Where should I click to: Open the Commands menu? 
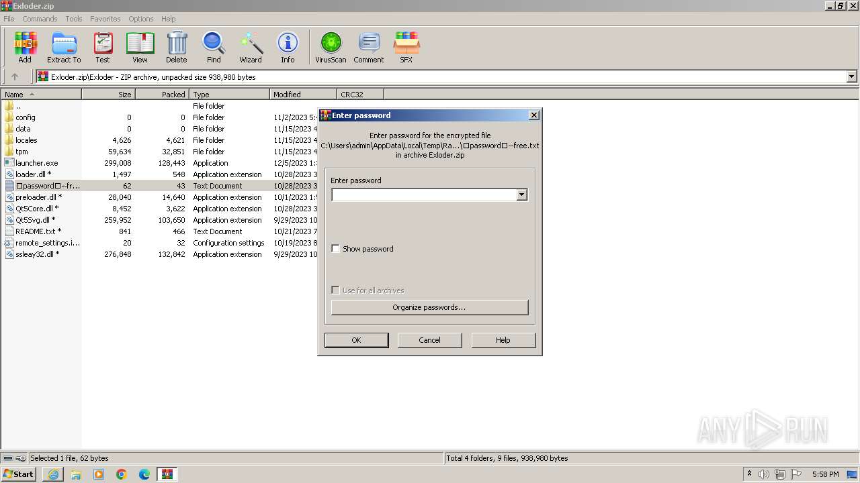[40, 19]
